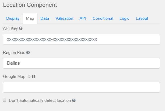Focus the Region Bias field containing Dallas
This screenshot has width=165, height=111.
click(x=81, y=63)
